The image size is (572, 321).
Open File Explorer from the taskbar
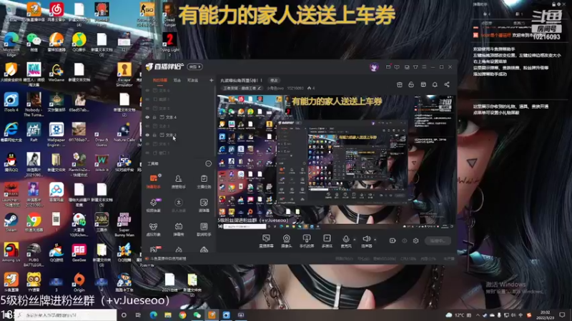tap(168, 315)
